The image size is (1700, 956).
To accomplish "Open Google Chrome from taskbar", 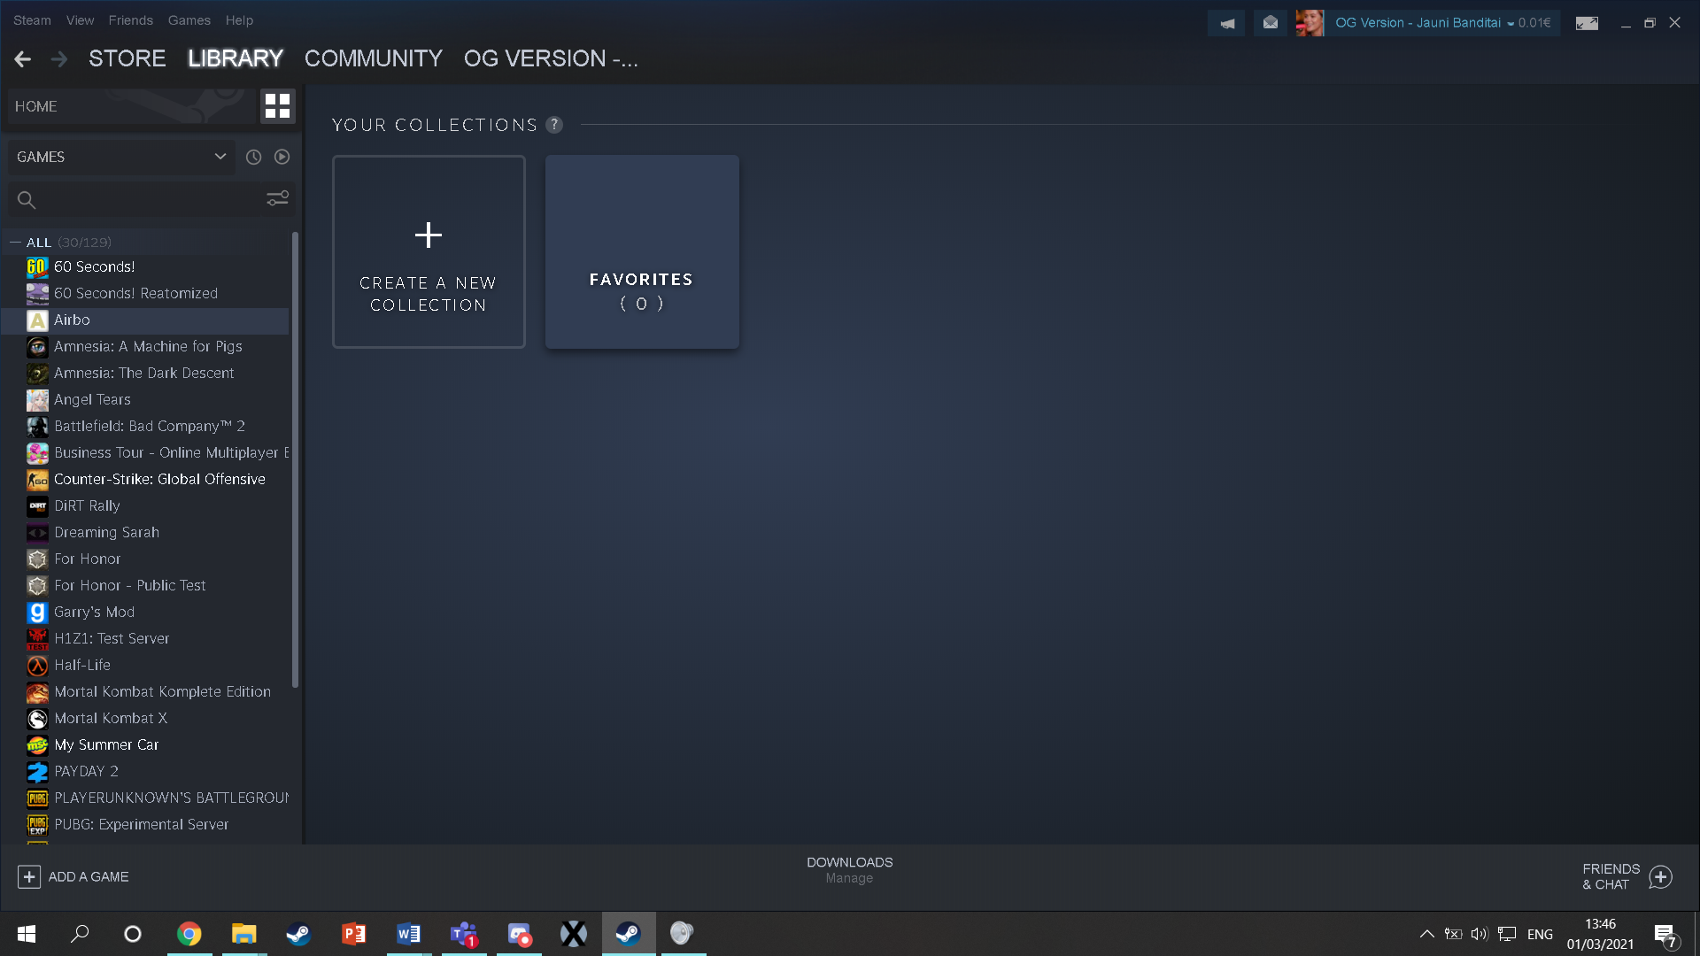I will (189, 934).
